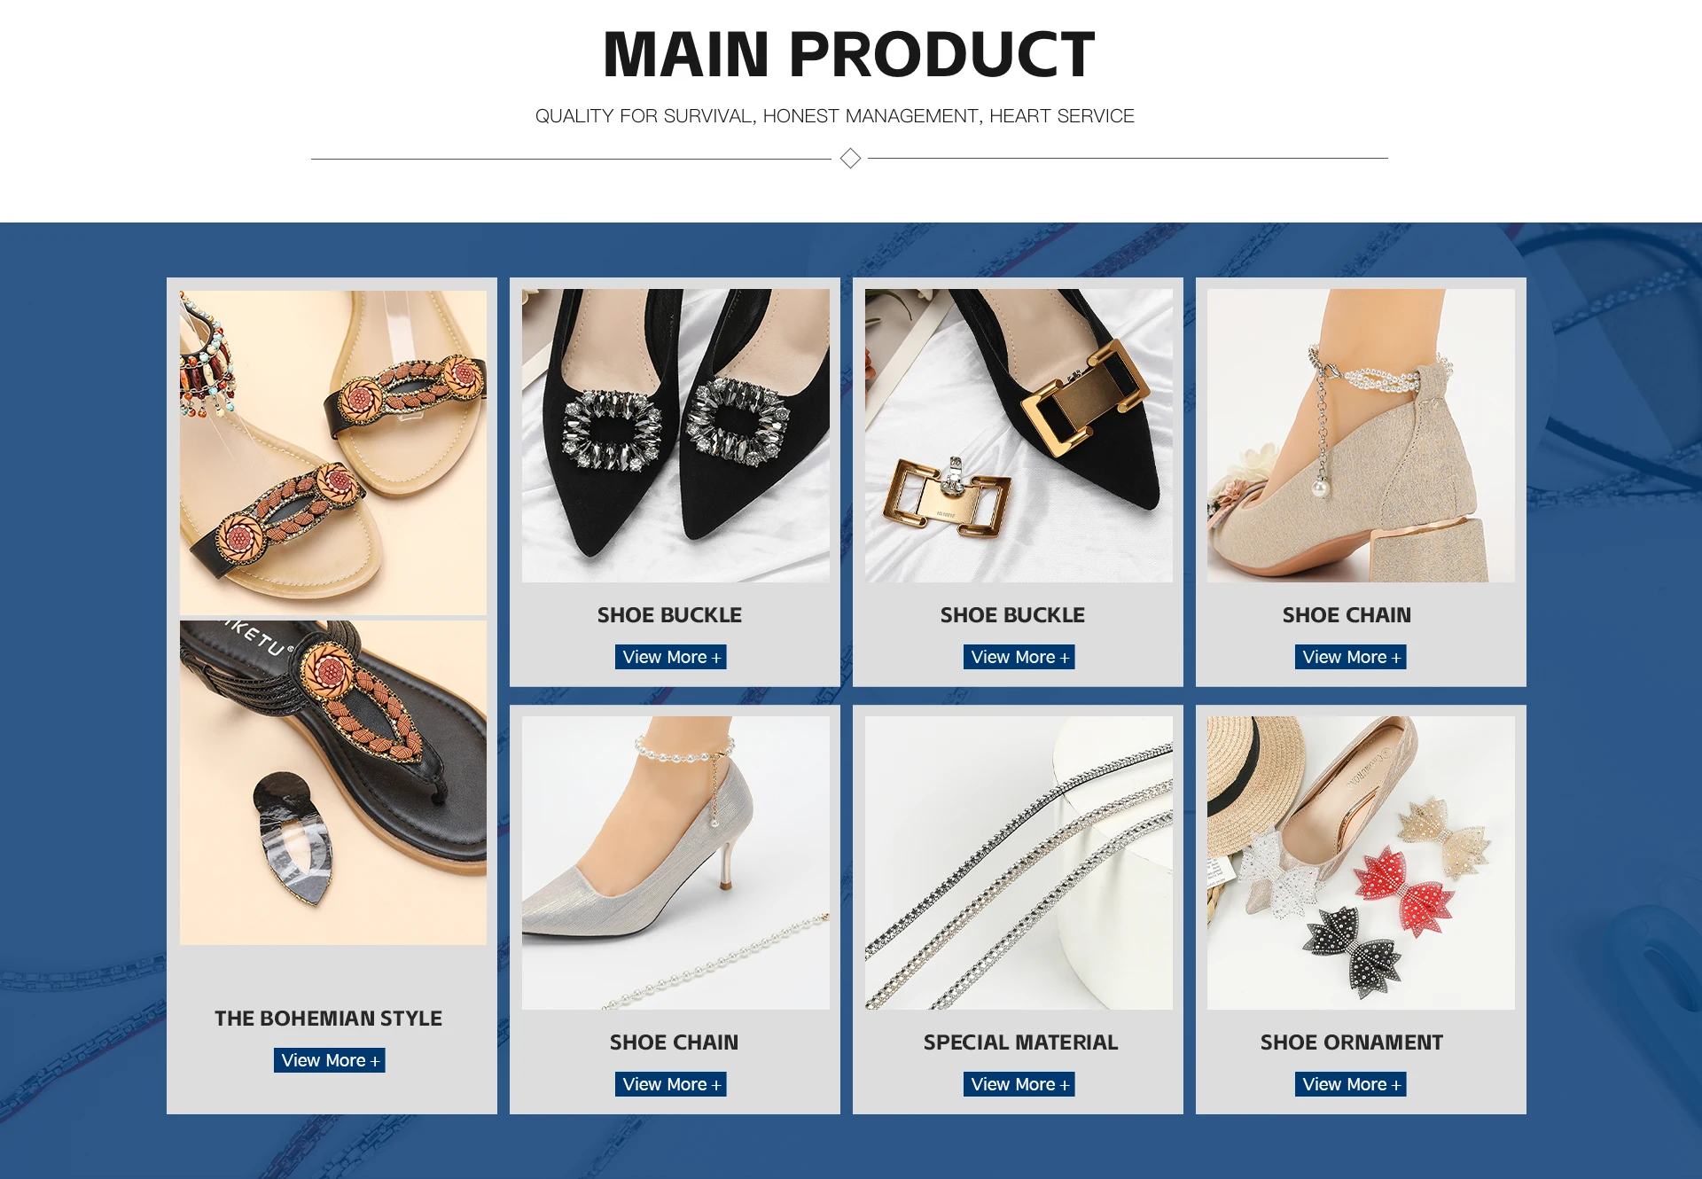Click the diamond divider icon under heading
This screenshot has height=1179, width=1702.
[850, 159]
